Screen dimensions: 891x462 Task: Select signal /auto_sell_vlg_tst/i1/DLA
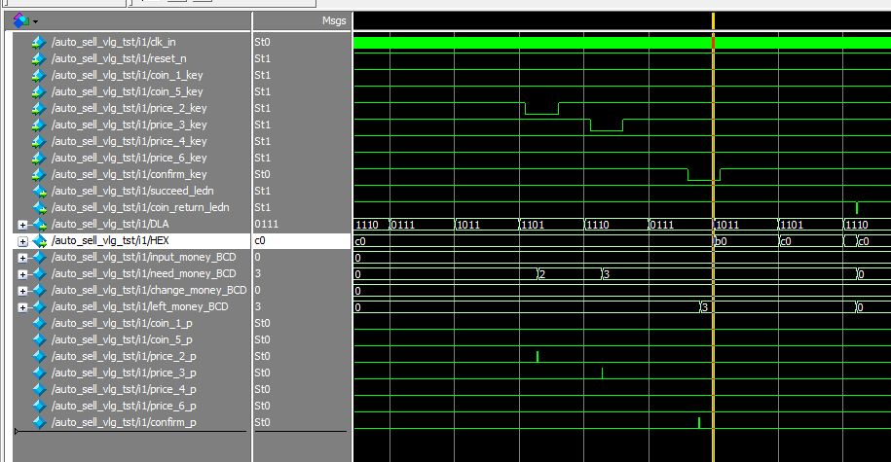pyautogui.click(x=110, y=224)
